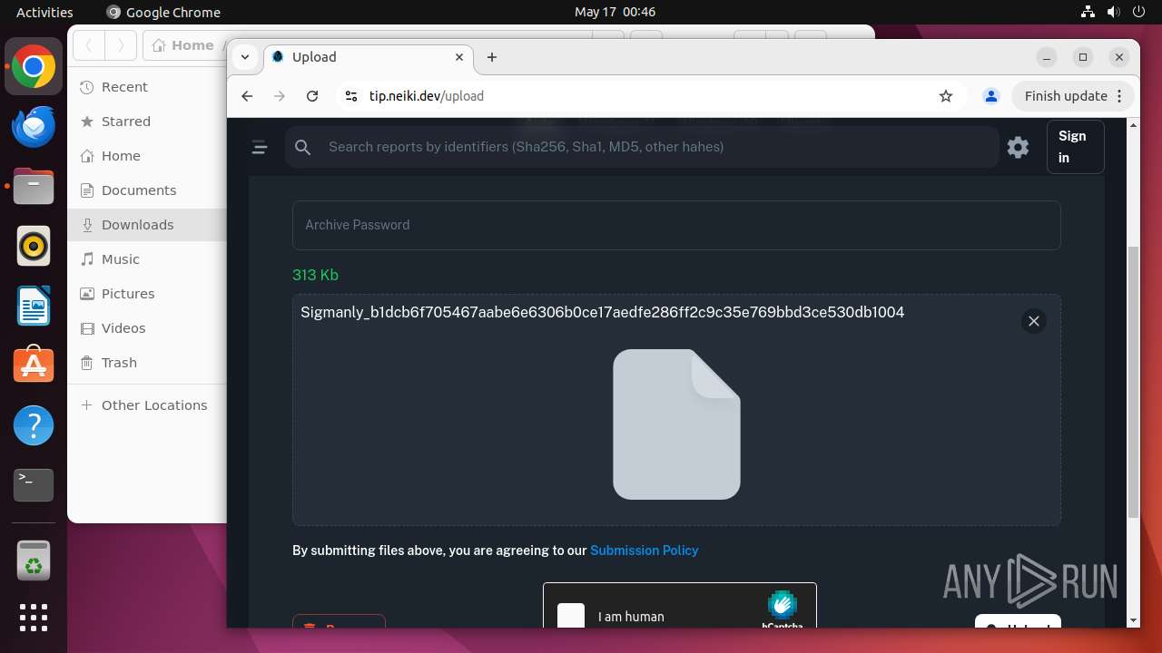Viewport: 1162px width, 653px height.
Task: Open Google Chrome app menu in top bar
Action: coord(163,12)
